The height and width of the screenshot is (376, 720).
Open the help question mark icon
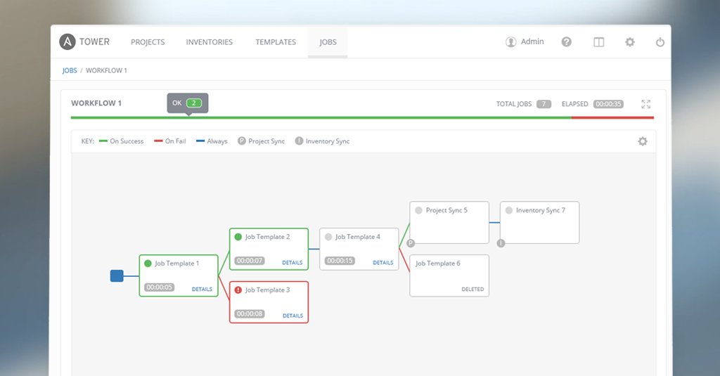coord(567,41)
